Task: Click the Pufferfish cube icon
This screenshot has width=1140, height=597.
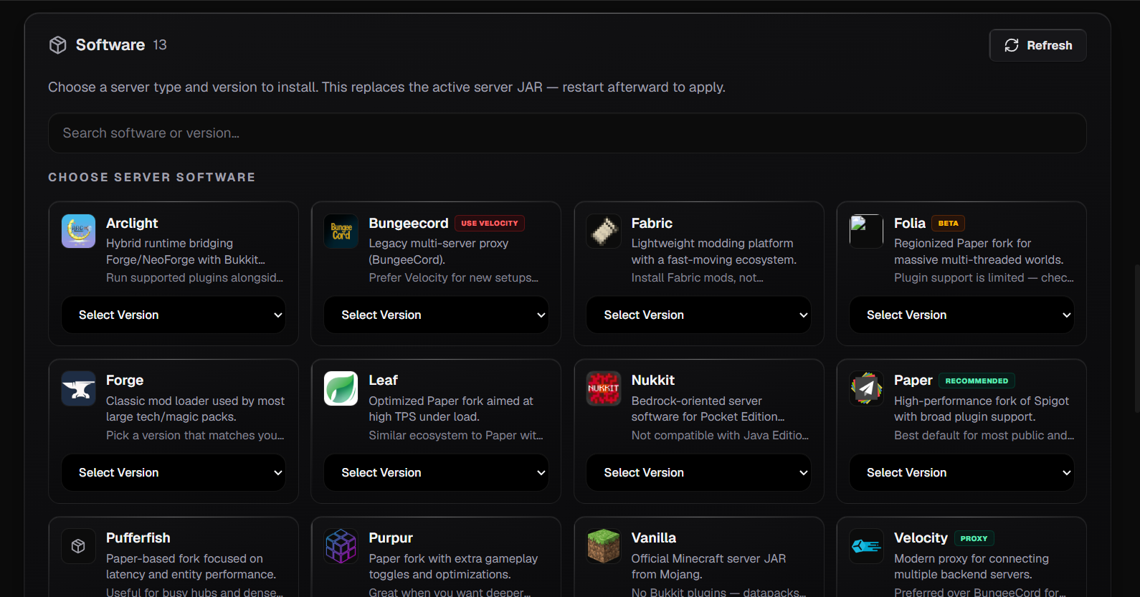Action: [79, 546]
